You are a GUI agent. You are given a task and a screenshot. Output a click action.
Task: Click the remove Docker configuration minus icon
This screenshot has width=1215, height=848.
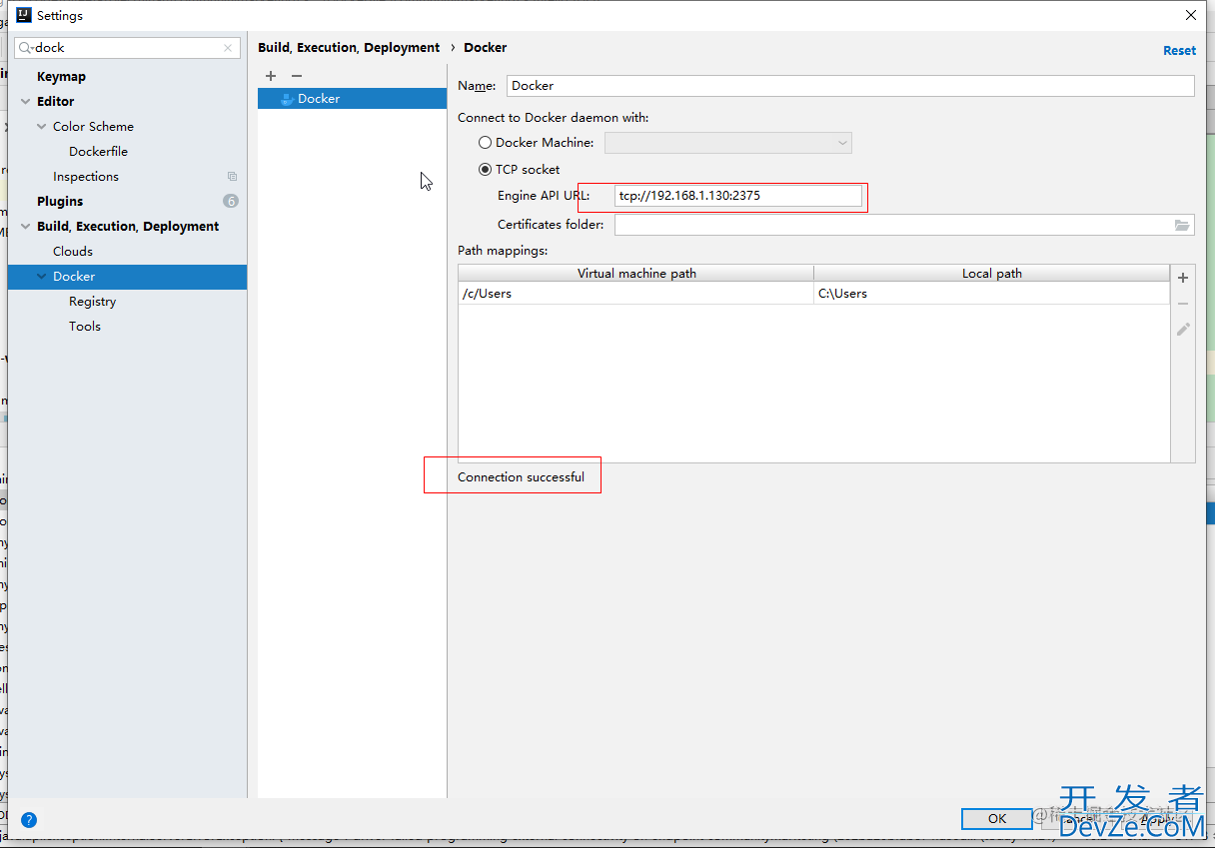297,76
